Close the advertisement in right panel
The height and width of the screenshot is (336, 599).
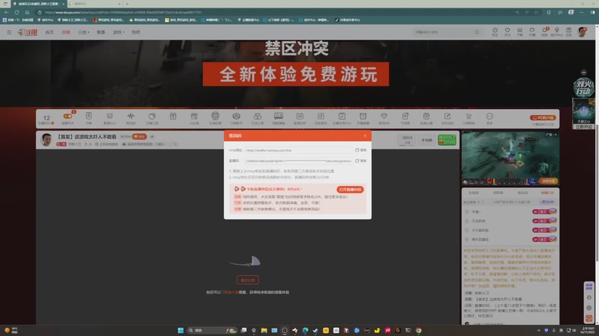coord(556,134)
